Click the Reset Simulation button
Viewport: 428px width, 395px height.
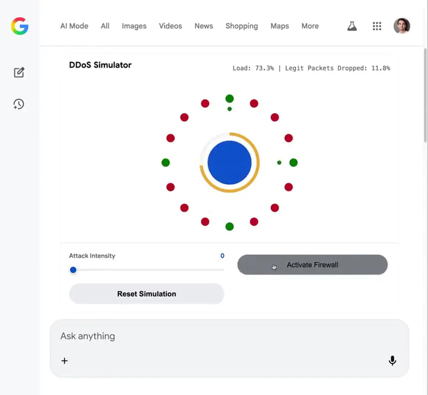pos(146,294)
